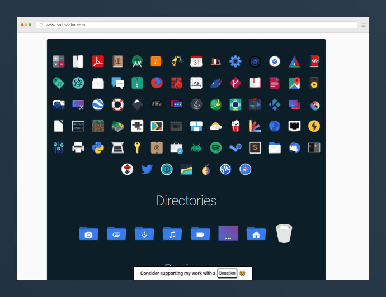The image size is (386, 297).
Task: Click the calendar icon showing 31
Action: click(x=196, y=61)
